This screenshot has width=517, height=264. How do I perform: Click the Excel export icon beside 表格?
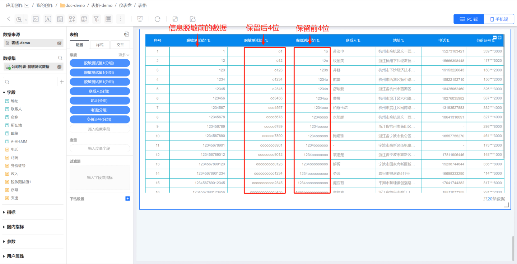(126, 34)
